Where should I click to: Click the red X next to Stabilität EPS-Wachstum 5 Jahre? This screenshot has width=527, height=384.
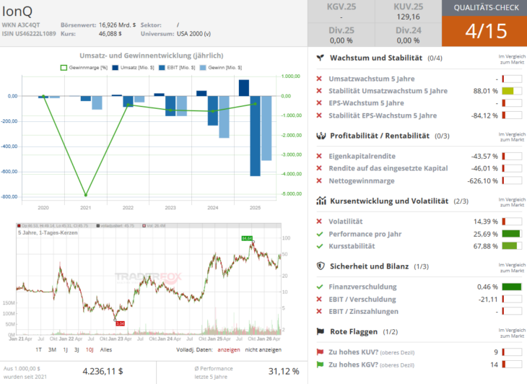[319, 115]
